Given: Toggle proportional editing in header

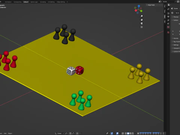Looking at the screenshot, I should (77, 133).
